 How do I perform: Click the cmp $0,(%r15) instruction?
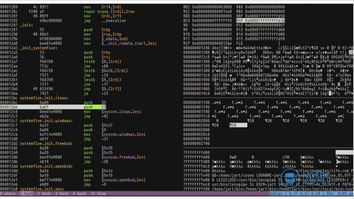click(x=103, y=89)
